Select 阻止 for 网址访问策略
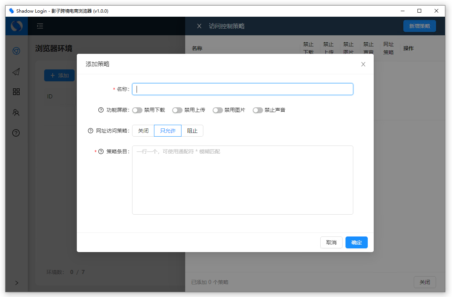 tap(192, 131)
